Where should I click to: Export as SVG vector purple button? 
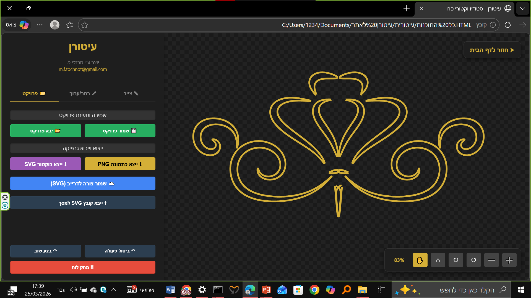[x=46, y=164]
